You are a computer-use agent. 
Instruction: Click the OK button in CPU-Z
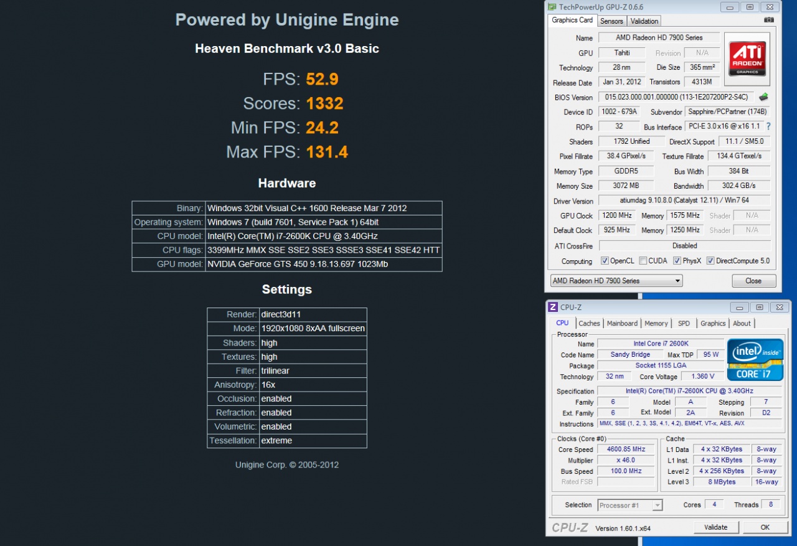point(765,527)
